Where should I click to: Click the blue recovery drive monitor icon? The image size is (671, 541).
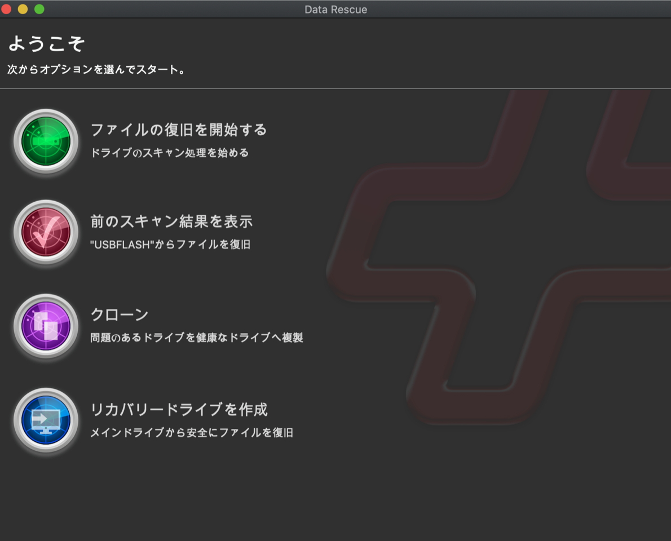tap(46, 420)
